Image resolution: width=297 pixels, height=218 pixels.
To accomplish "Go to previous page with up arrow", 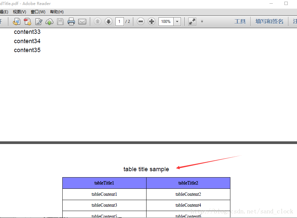I will [x=97, y=22].
